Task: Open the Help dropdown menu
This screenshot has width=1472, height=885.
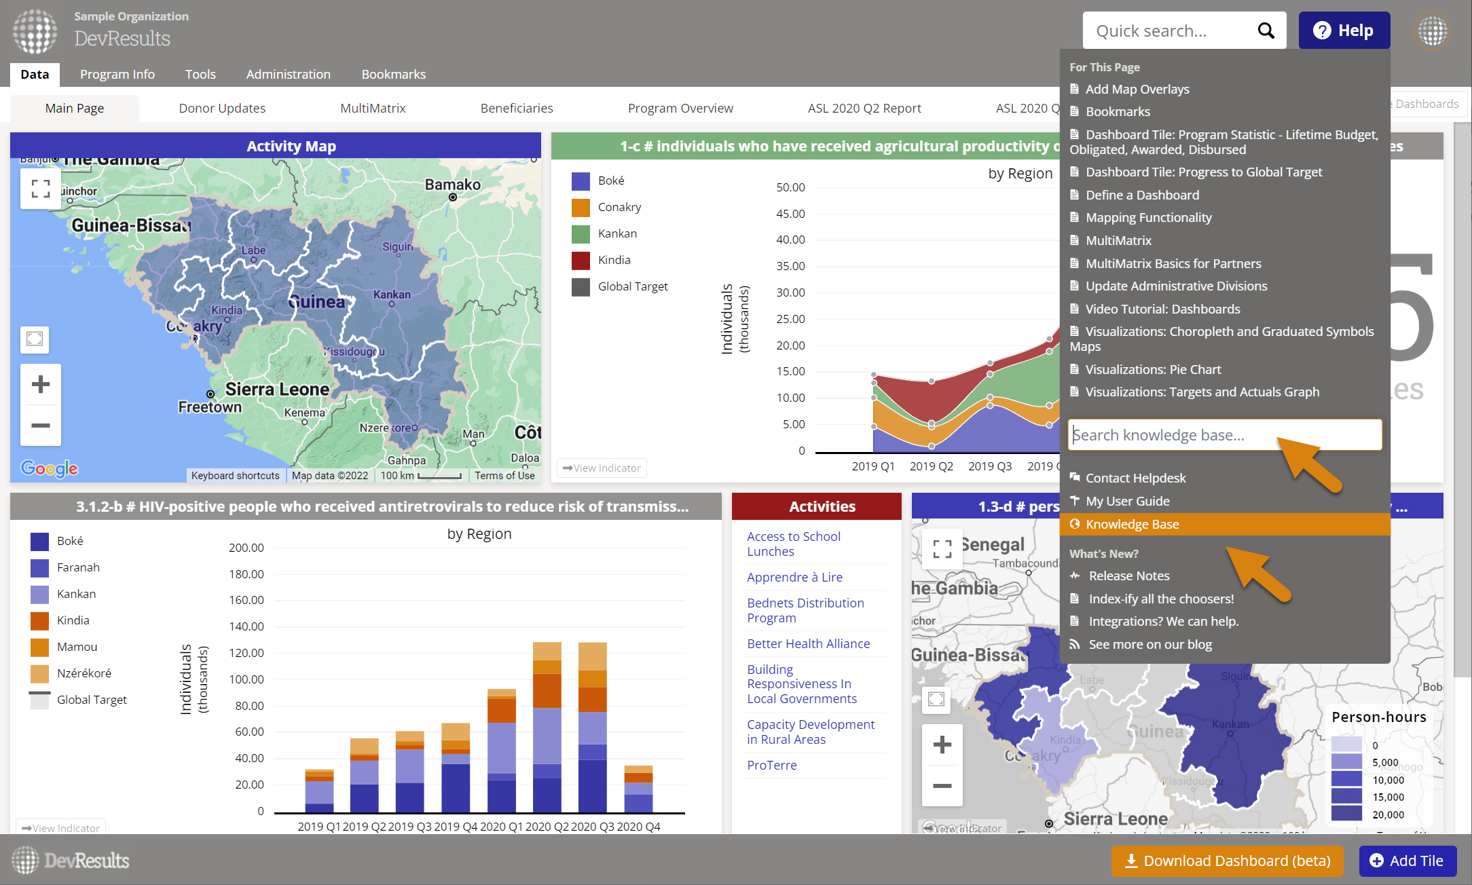Action: 1344,31
